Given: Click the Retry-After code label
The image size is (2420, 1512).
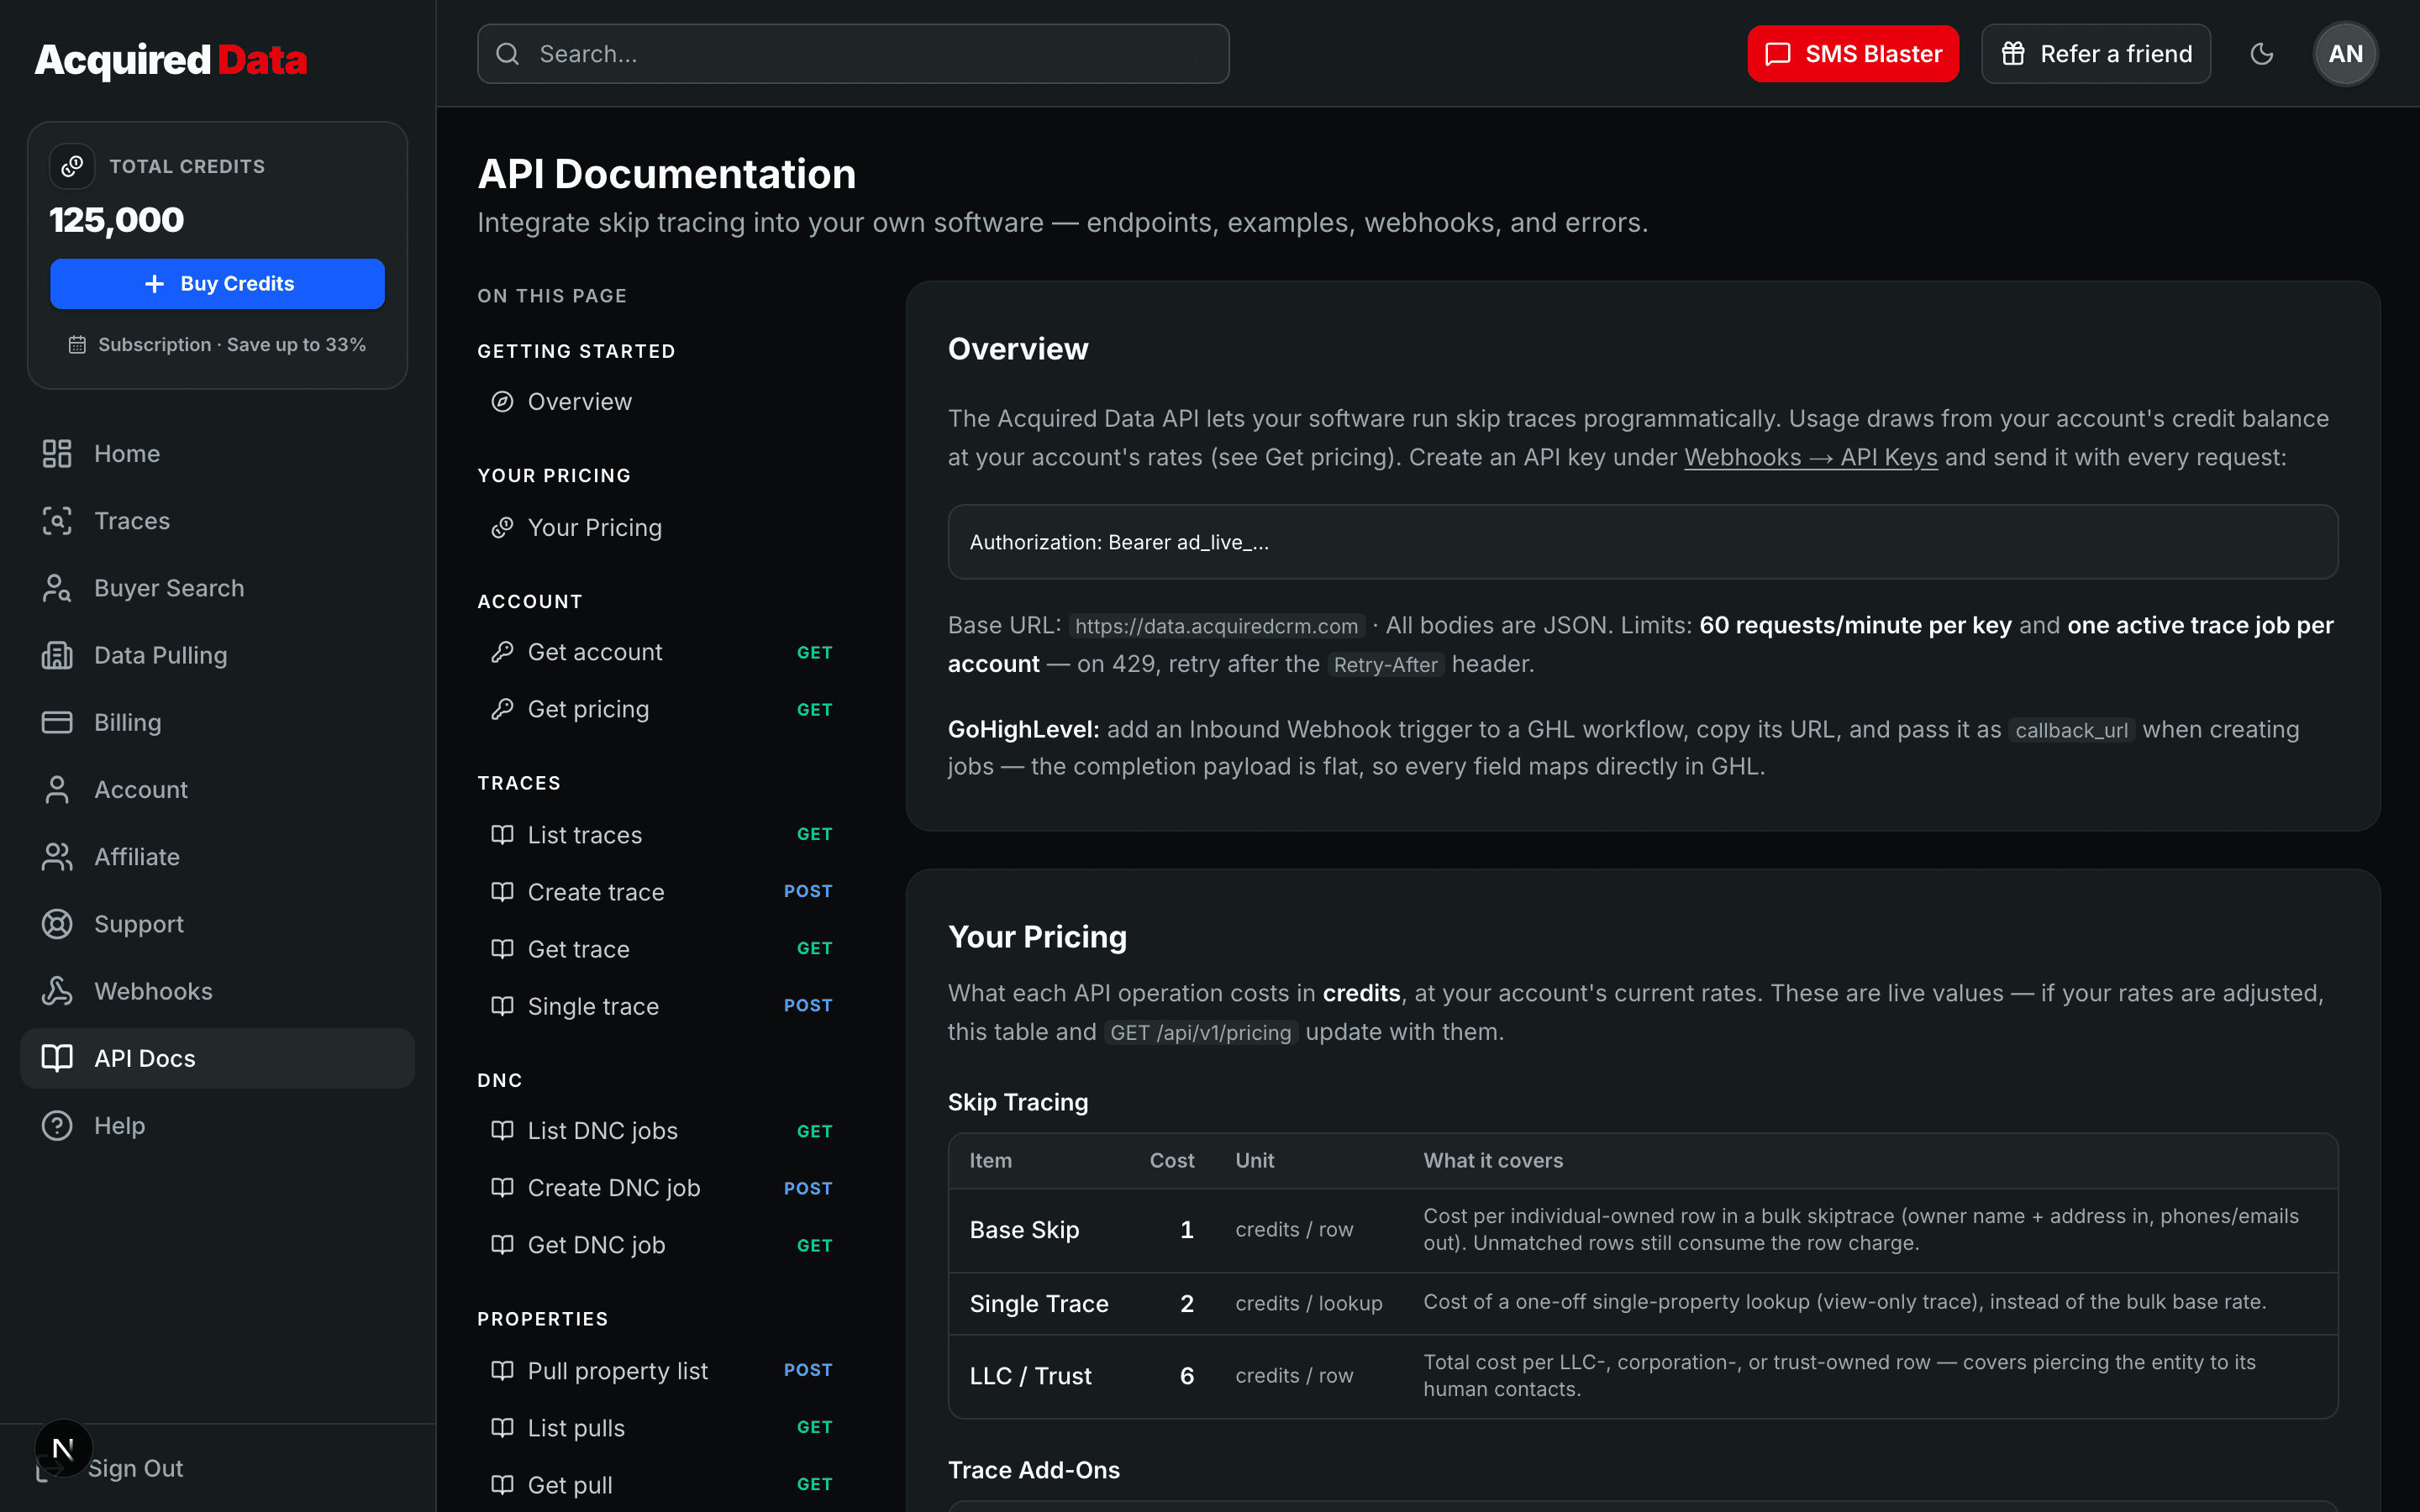Looking at the screenshot, I should coord(1385,665).
